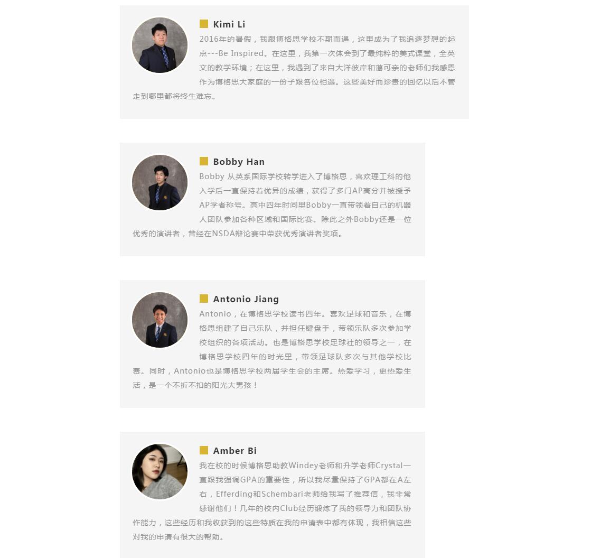Select the Bobby Han name heading
This screenshot has height=558, width=591.
(x=239, y=162)
